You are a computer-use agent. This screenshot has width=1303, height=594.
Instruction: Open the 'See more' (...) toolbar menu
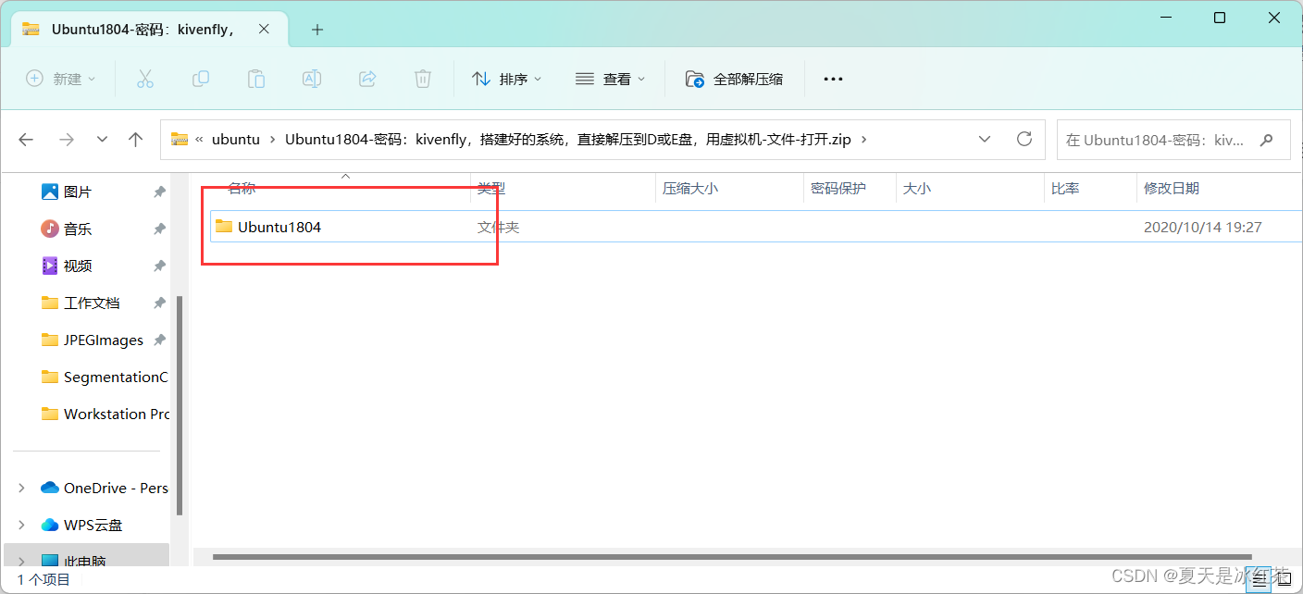click(x=833, y=79)
